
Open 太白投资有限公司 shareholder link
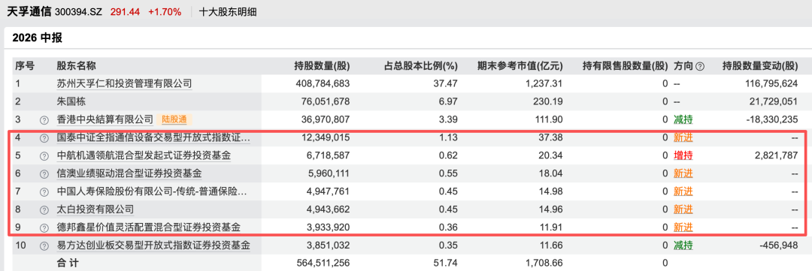pyautogui.click(x=95, y=209)
